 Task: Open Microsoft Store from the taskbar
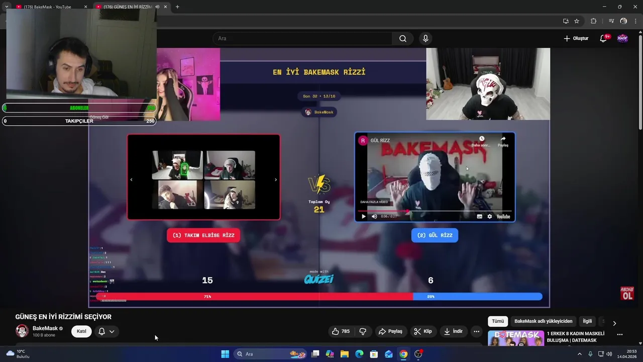coord(374,354)
